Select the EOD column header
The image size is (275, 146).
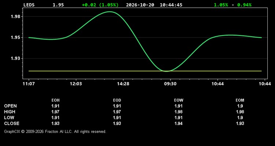117,100
